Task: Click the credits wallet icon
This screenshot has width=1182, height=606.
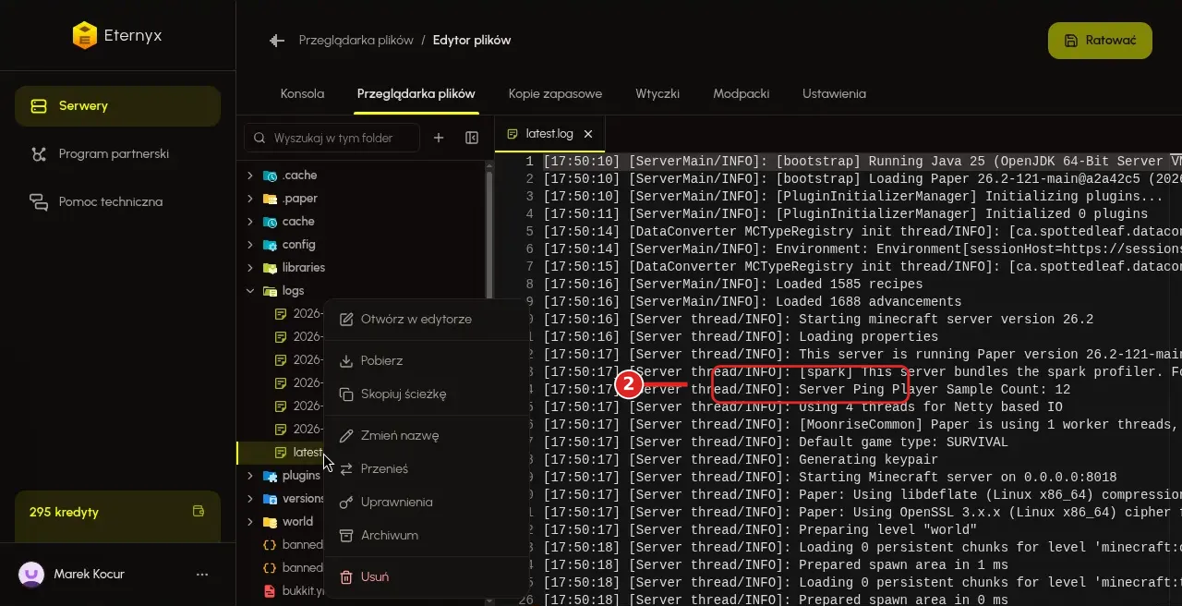Action: tap(198, 511)
